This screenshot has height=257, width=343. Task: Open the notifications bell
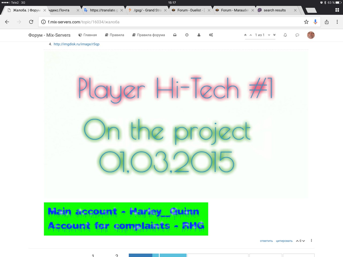coord(285,35)
